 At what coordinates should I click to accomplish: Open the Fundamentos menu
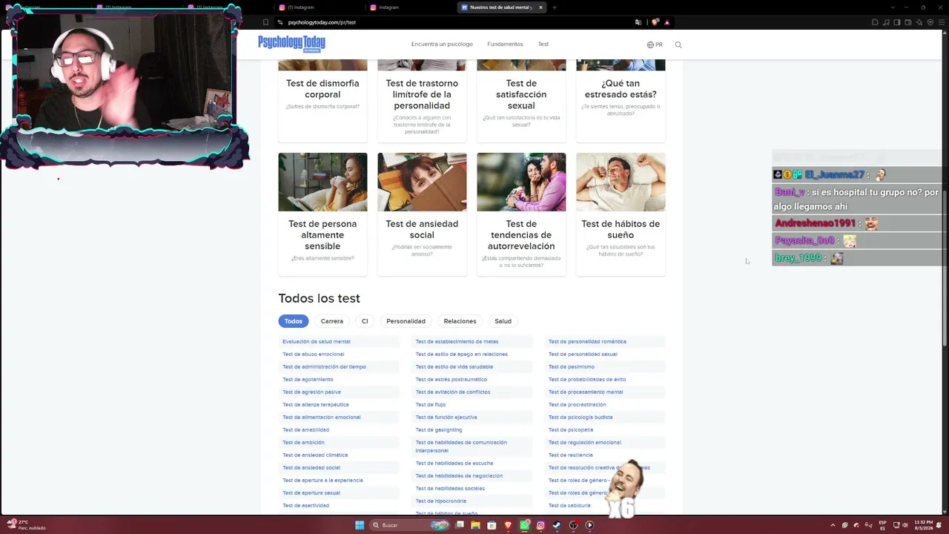505,44
